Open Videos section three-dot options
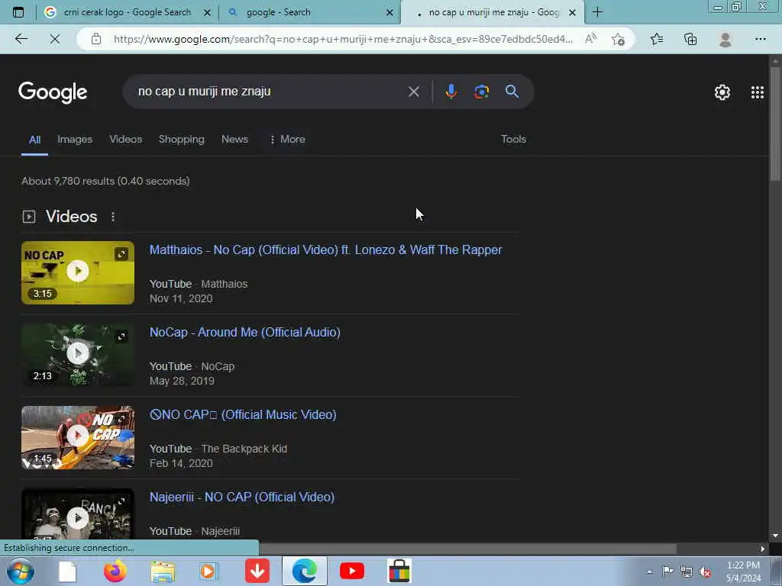Image resolution: width=782 pixels, height=586 pixels. click(x=113, y=217)
